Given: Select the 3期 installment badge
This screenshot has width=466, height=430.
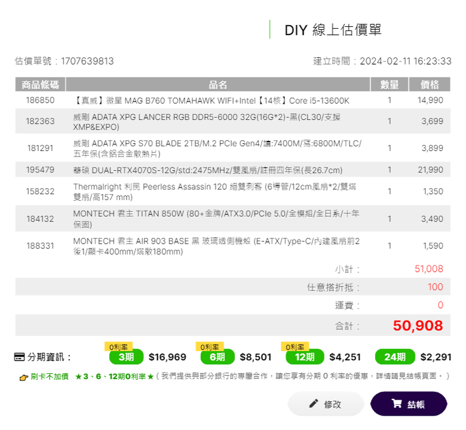Looking at the screenshot, I should pos(126,357).
